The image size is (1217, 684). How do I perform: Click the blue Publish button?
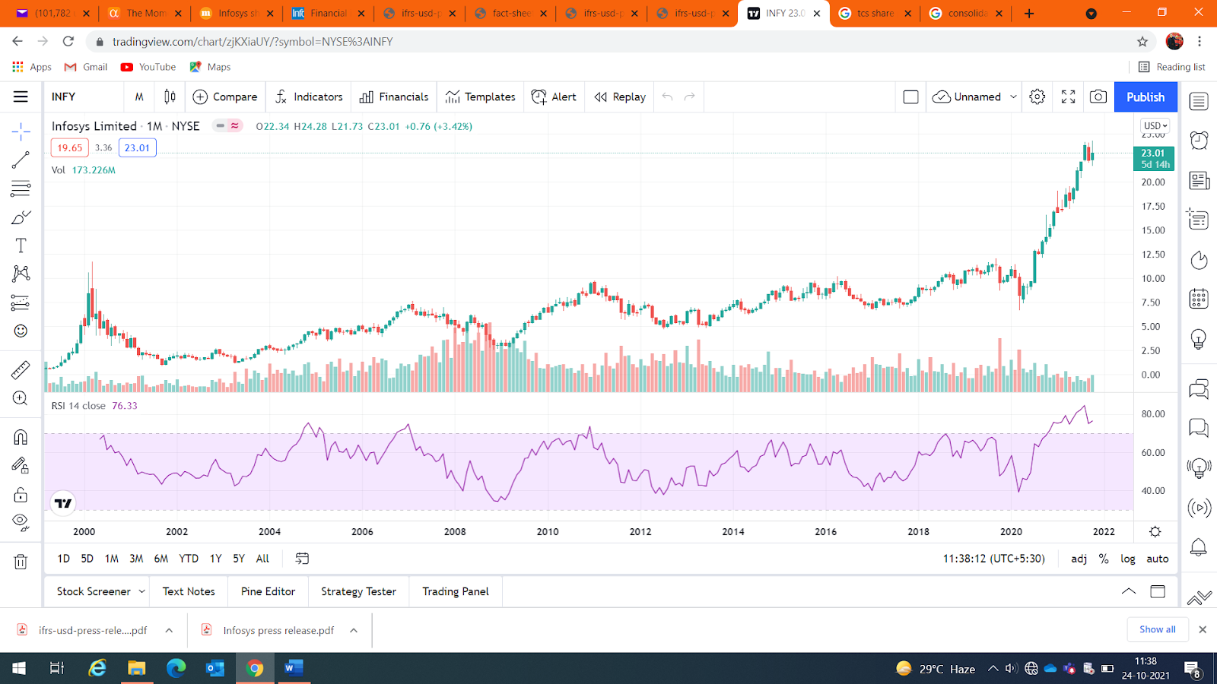coord(1146,97)
